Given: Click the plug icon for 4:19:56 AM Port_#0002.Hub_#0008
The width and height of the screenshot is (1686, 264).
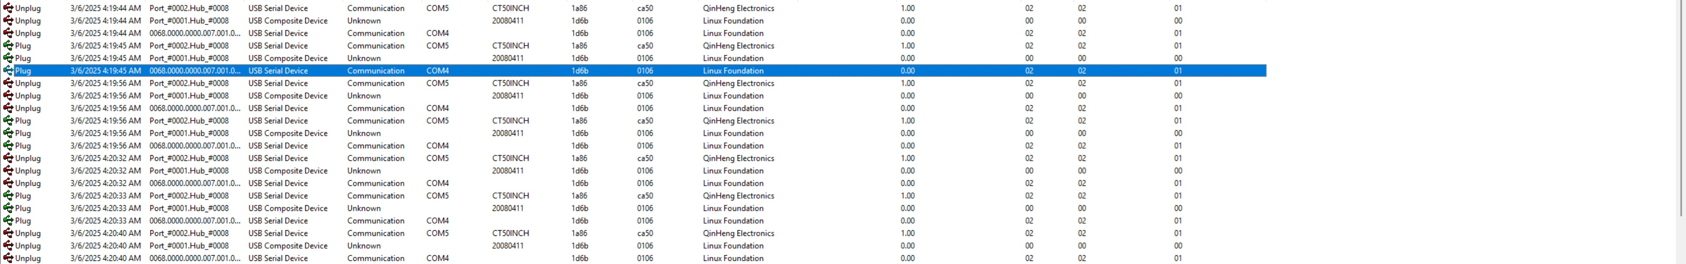Looking at the screenshot, I should (8, 121).
